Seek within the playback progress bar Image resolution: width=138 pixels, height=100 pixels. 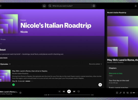tap(69, 95)
